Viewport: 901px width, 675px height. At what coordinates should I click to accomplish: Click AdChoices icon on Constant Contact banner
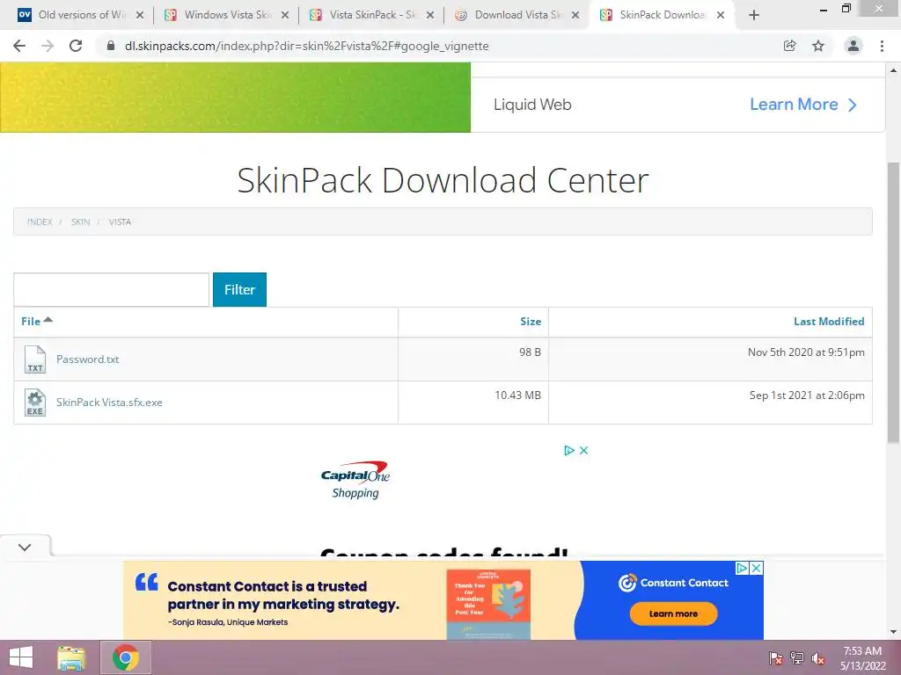743,569
